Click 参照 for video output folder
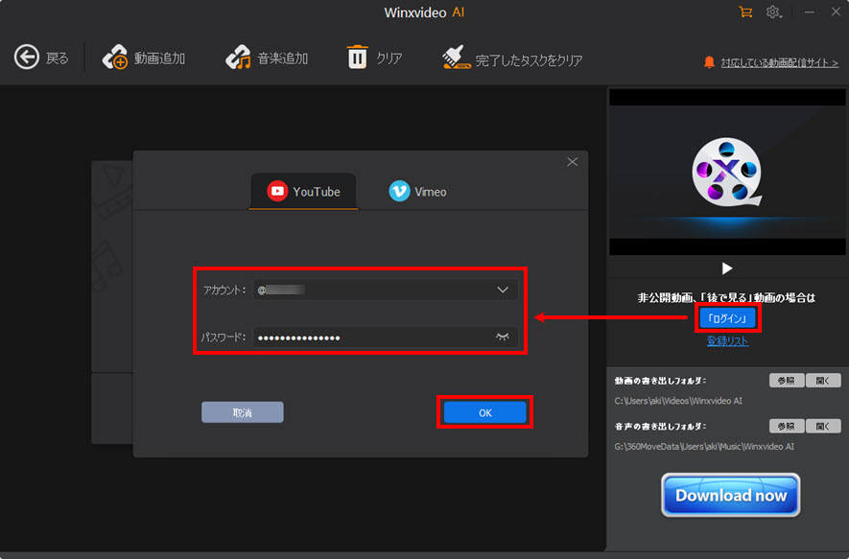Screen dimensions: 849x559 [787, 381]
